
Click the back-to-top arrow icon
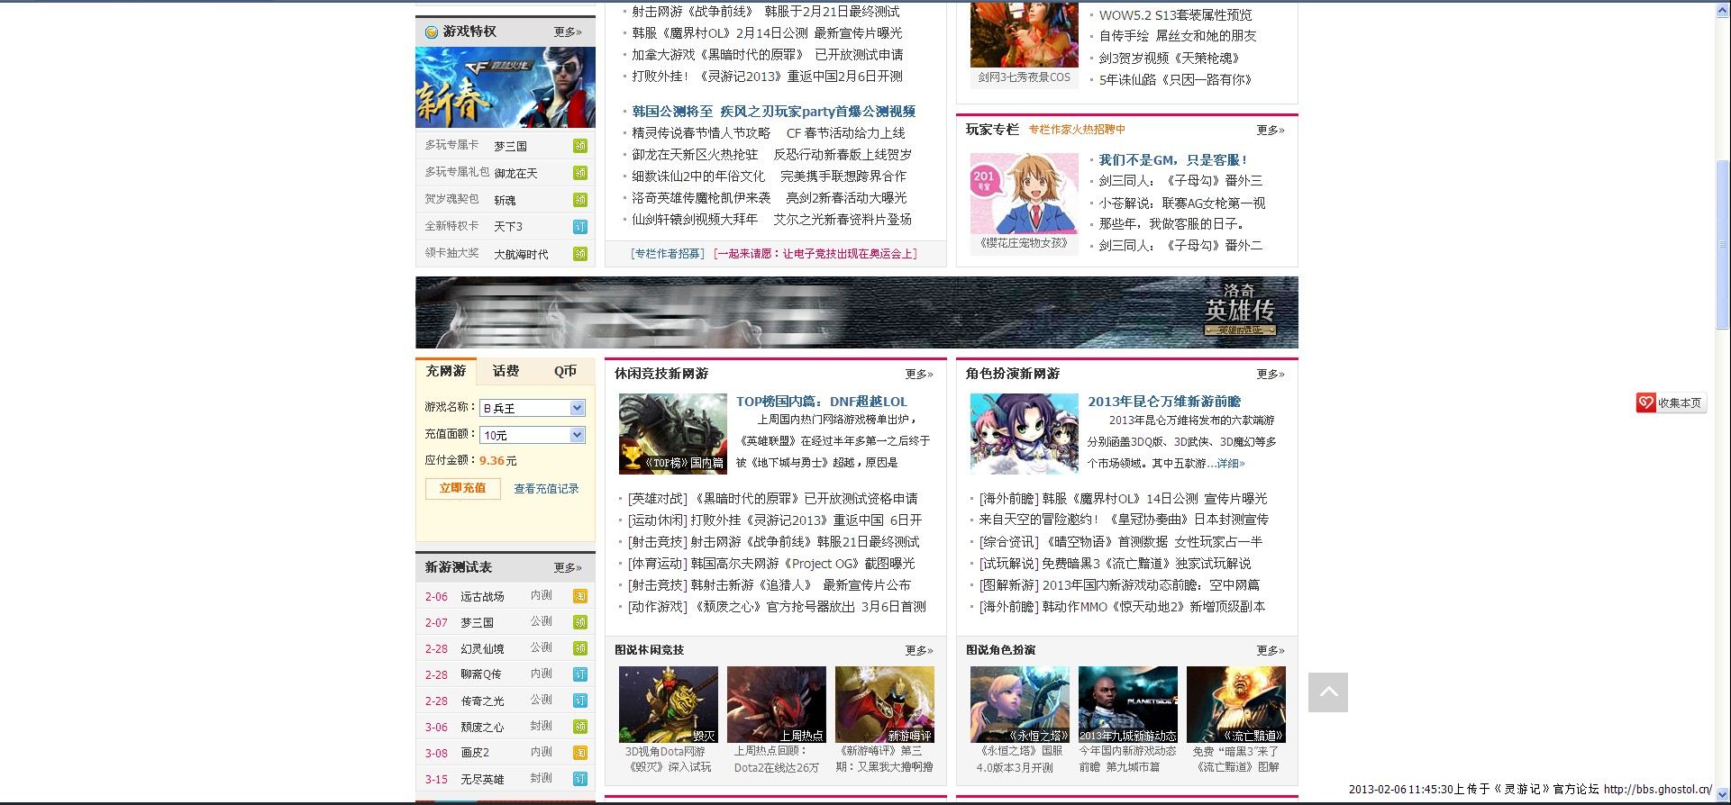point(1327,692)
